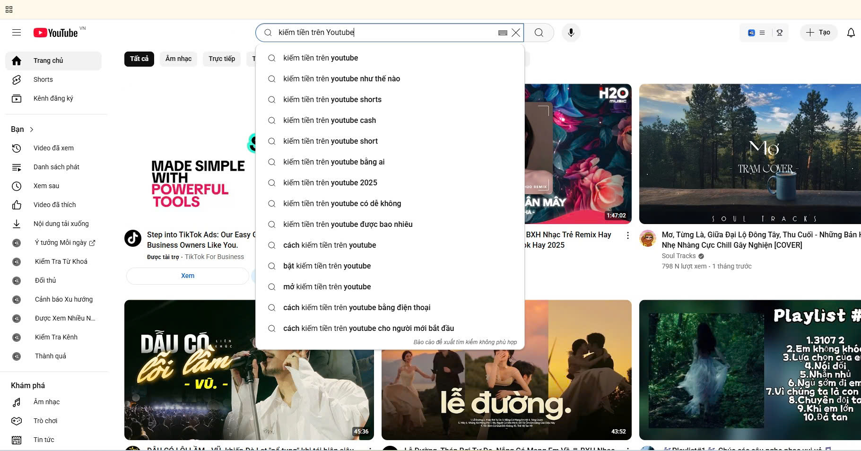The height and width of the screenshot is (451, 861).
Task: Open Danh sách phát playlists
Action: pos(53,167)
